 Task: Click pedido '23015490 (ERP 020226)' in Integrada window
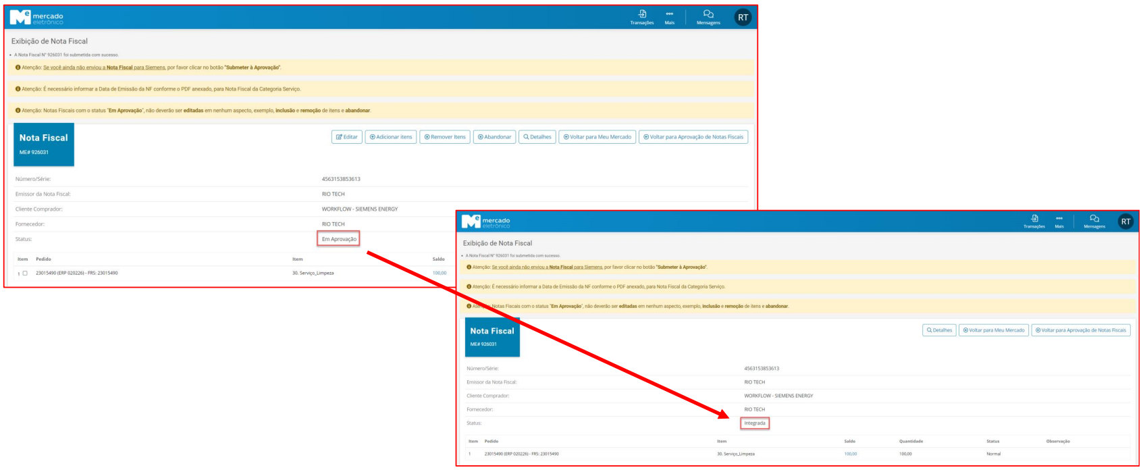[x=521, y=454]
